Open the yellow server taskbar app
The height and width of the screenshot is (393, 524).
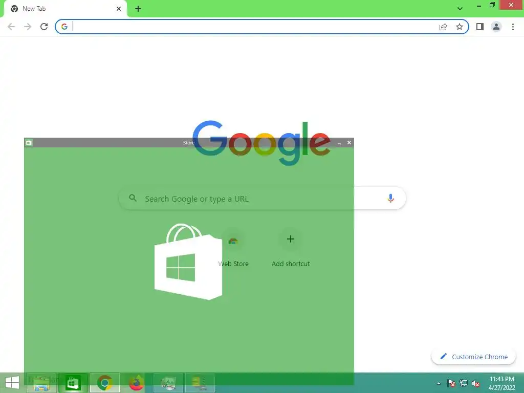point(200,383)
